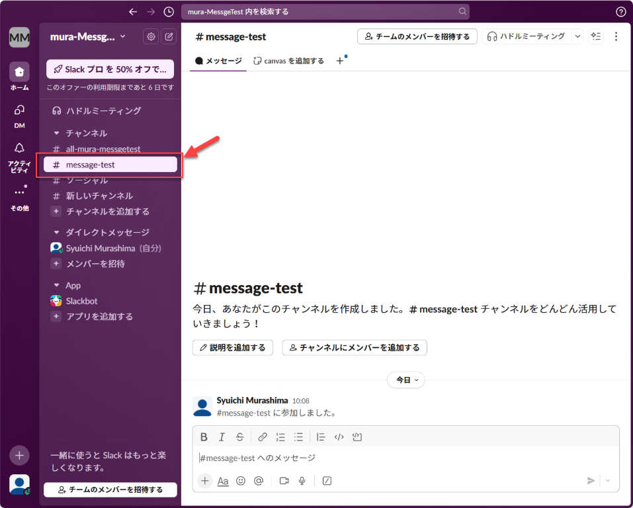Open the slash shortcuts menu
This screenshot has width=633, height=508.
tap(327, 480)
